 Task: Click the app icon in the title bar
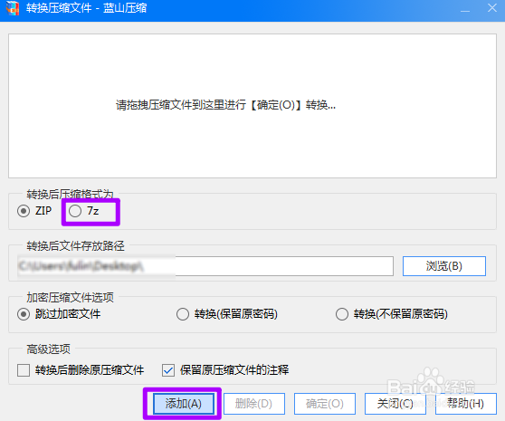13,8
